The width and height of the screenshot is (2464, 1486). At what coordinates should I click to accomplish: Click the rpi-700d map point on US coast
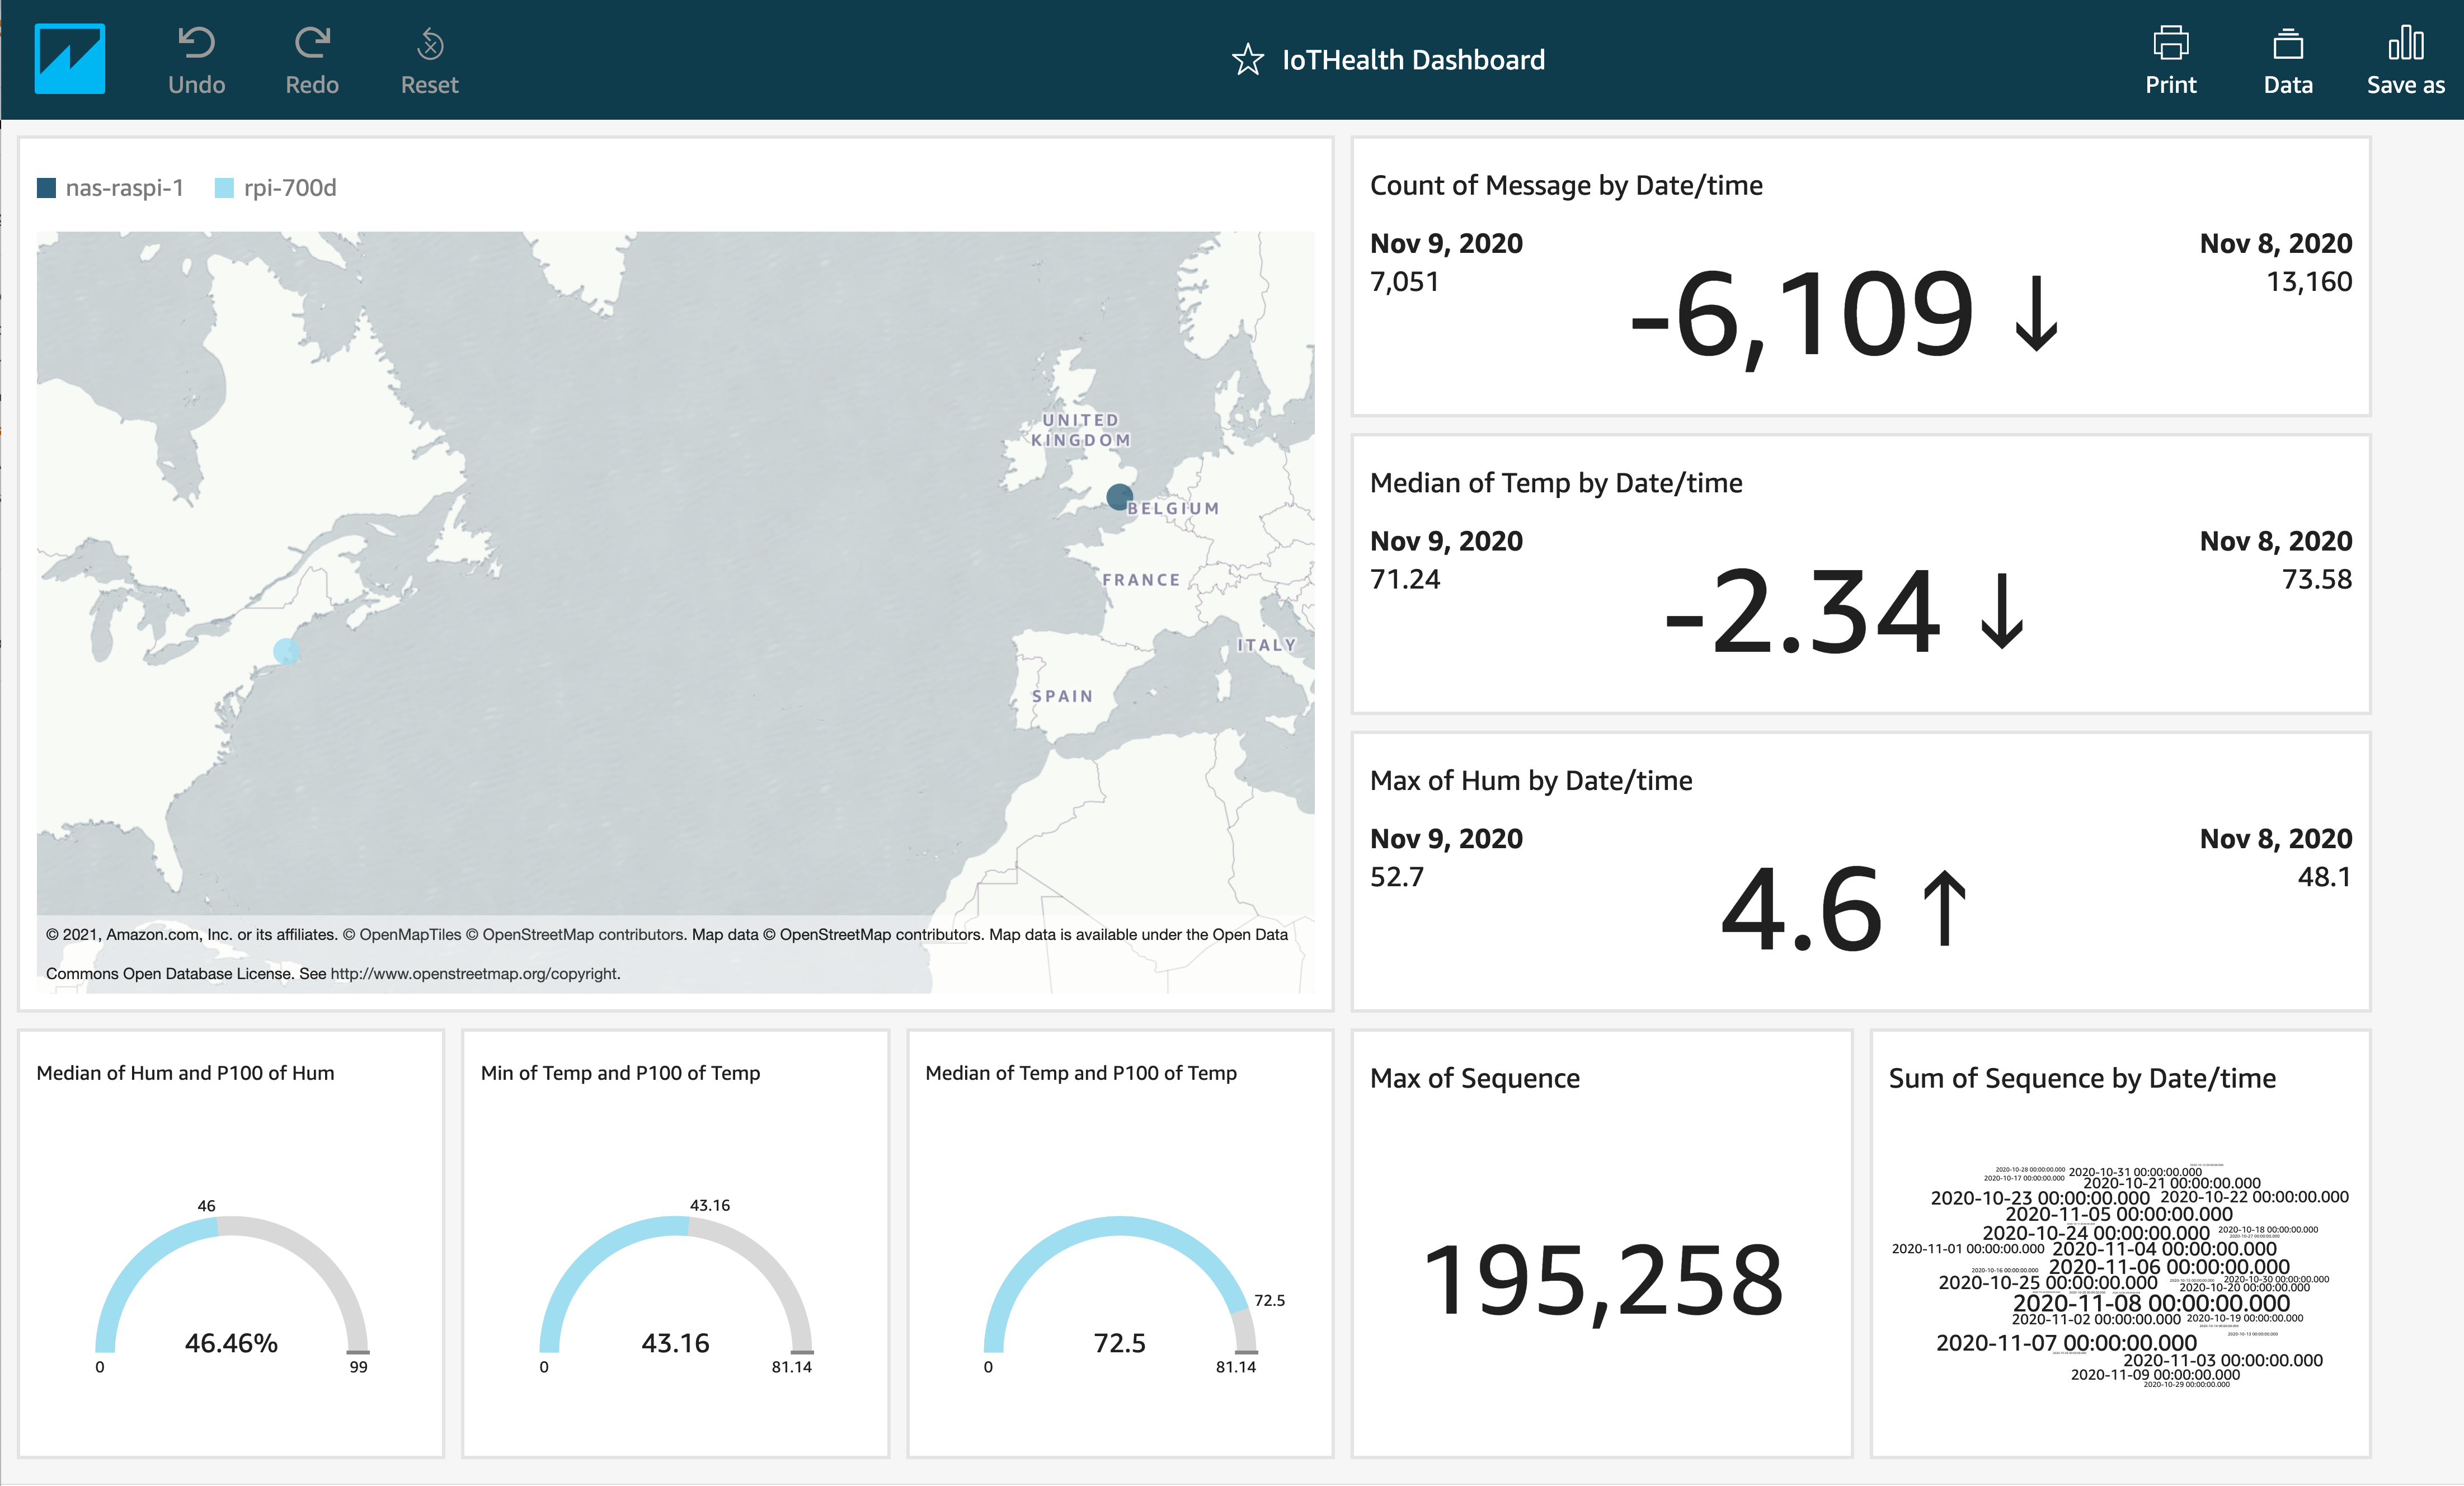286,652
